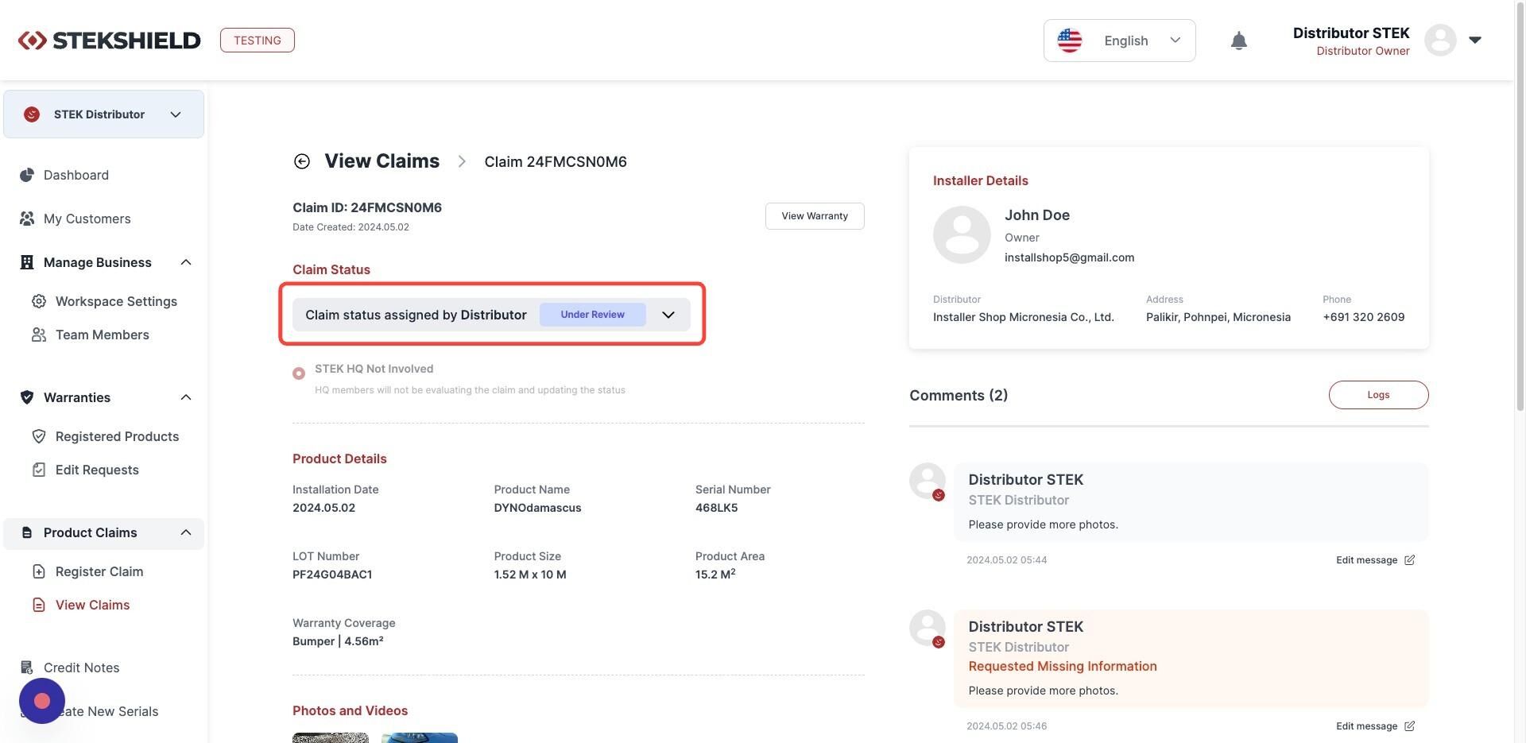Click the US flag icon

tap(1070, 41)
